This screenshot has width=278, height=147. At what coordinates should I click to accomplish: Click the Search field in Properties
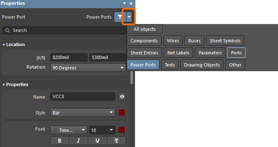64,30
